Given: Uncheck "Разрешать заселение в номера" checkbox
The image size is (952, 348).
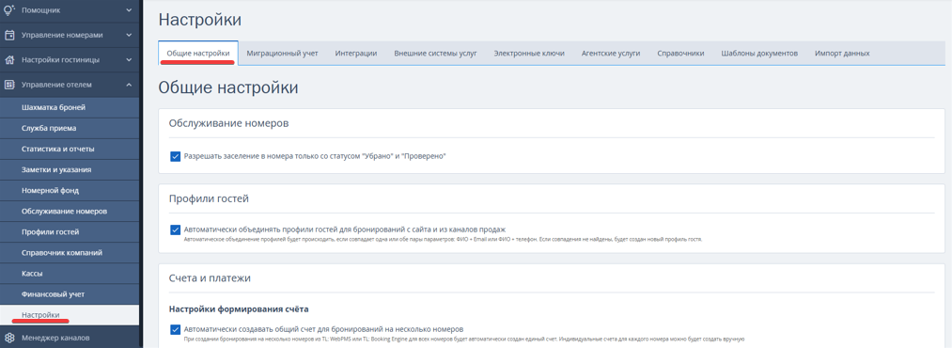Looking at the screenshot, I should [176, 156].
